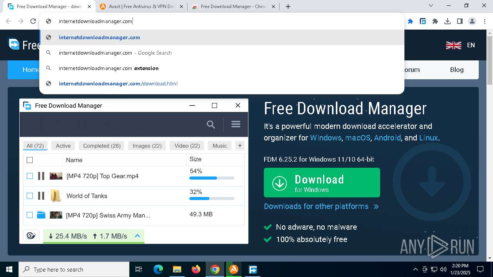This screenshot has height=277, width=493.
Task: Click the search magnifier in FDM preview
Action: click(x=211, y=124)
